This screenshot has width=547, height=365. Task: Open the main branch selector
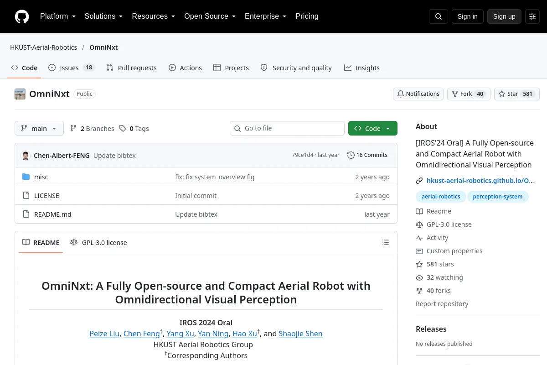39,129
